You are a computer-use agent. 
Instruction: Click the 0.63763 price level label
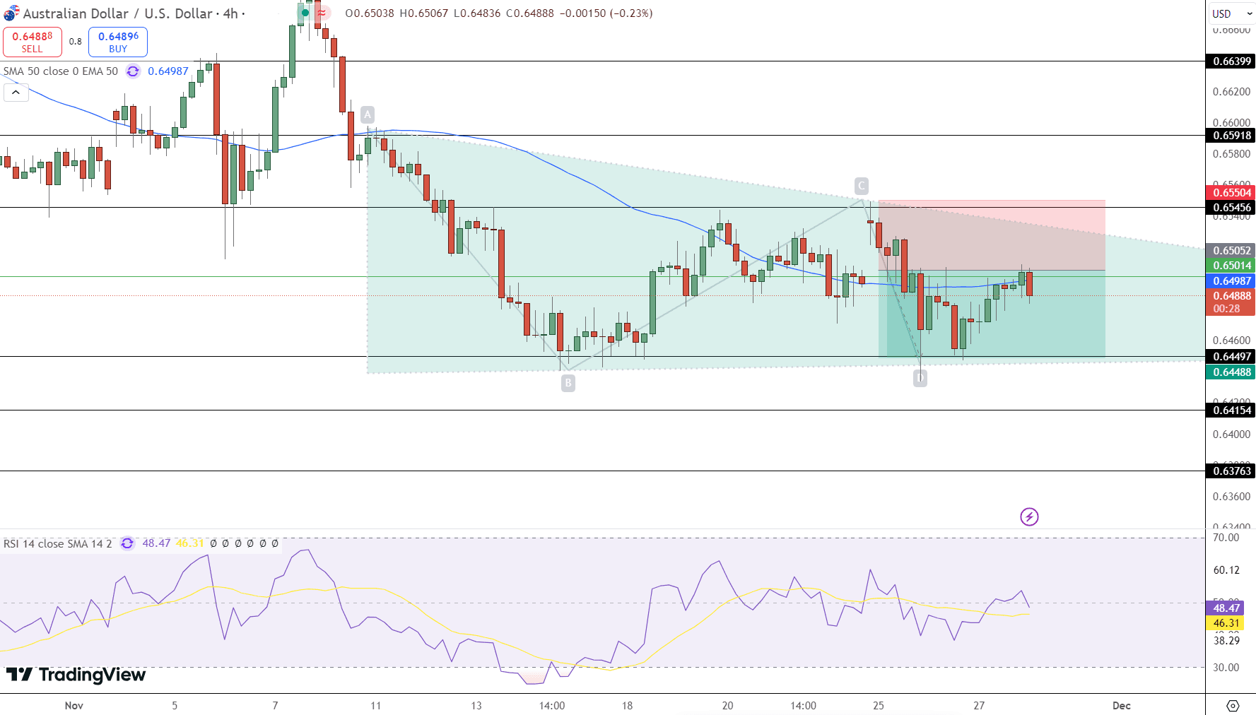coord(1231,471)
